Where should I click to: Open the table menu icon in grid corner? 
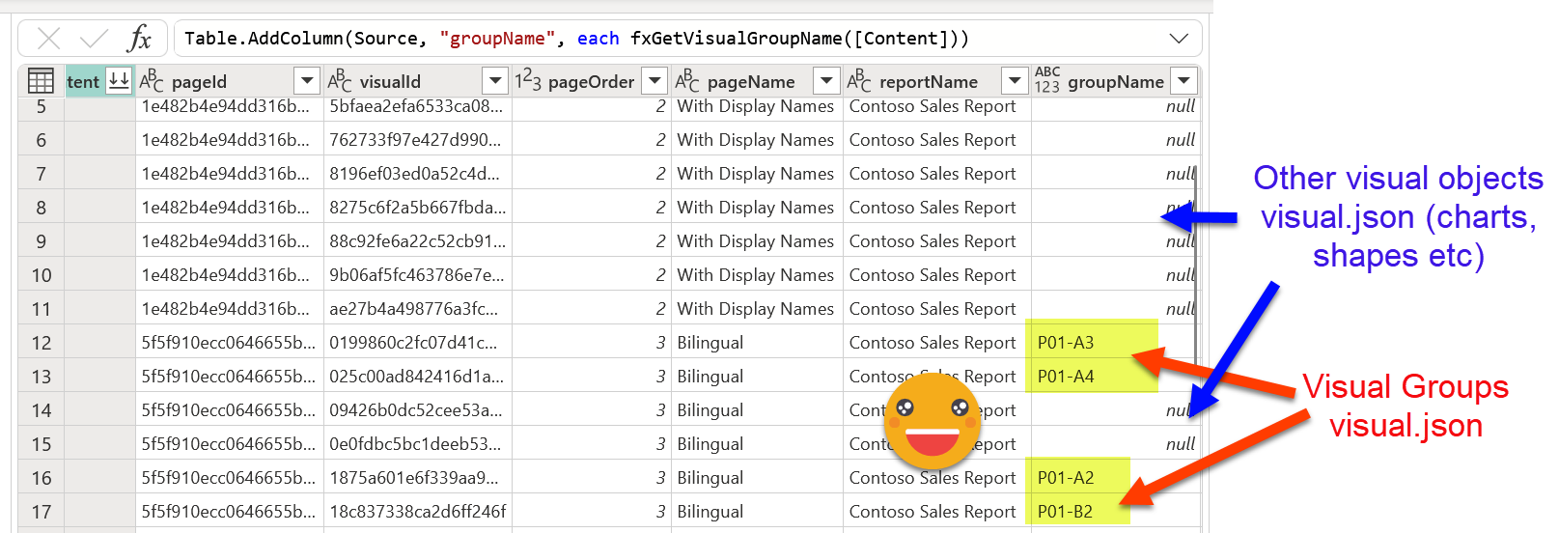point(41,81)
